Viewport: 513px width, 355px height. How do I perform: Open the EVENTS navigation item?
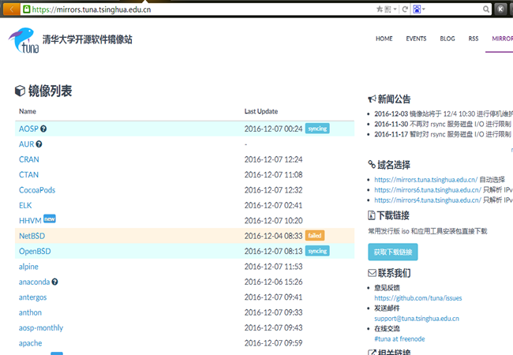(x=416, y=39)
